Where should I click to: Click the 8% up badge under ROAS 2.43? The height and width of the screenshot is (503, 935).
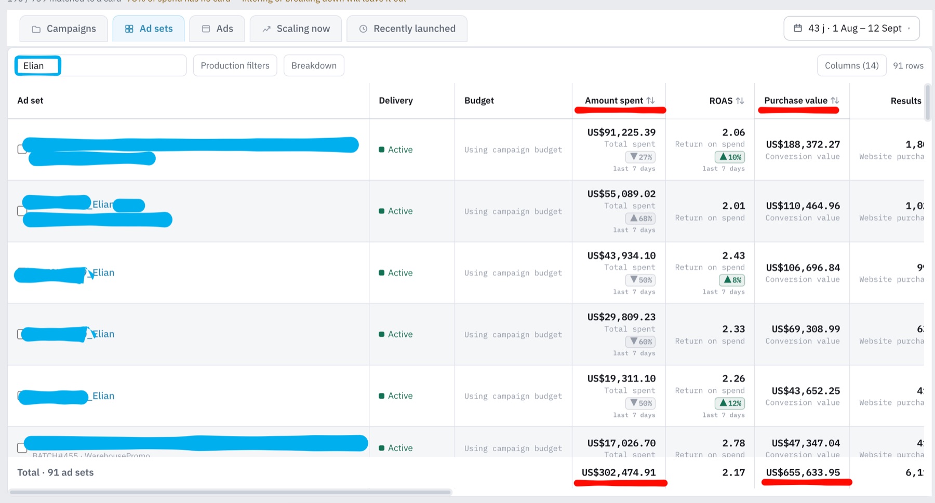(732, 280)
